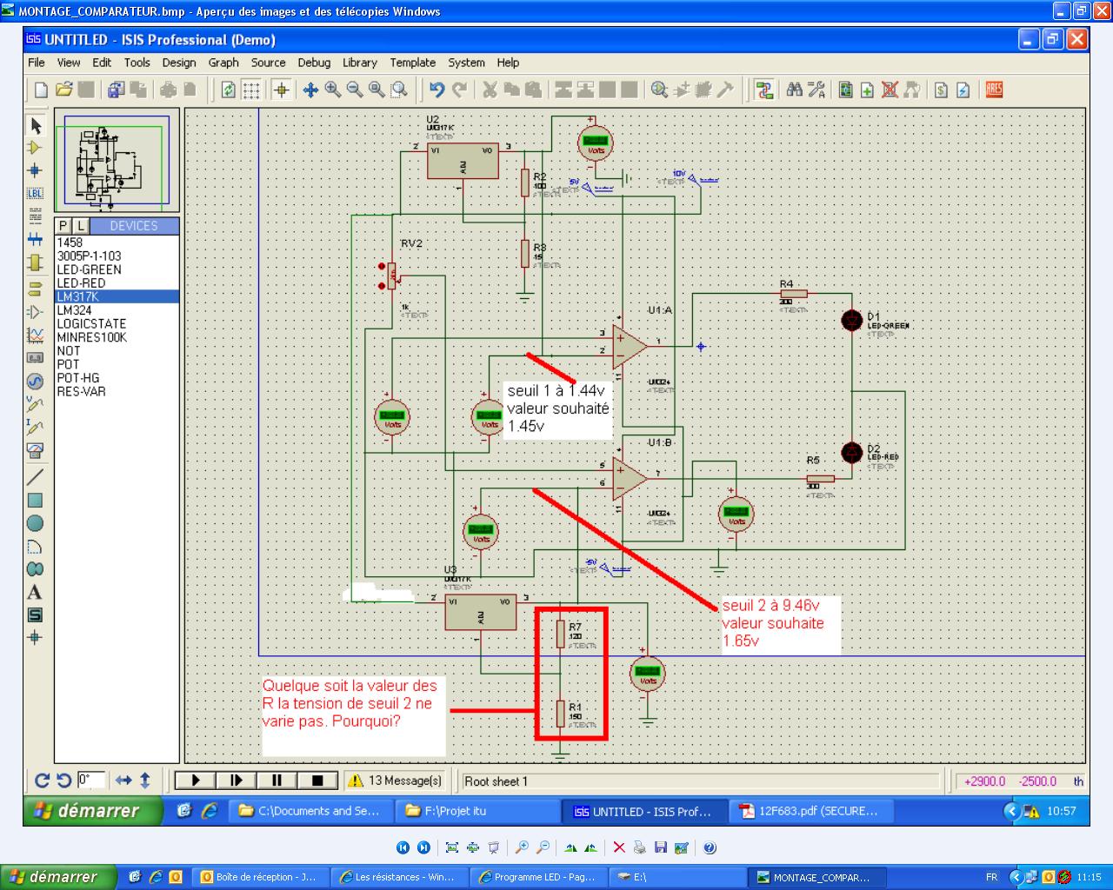Toggle the grid display in ISIS
This screenshot has height=890, width=1113.
[251, 90]
